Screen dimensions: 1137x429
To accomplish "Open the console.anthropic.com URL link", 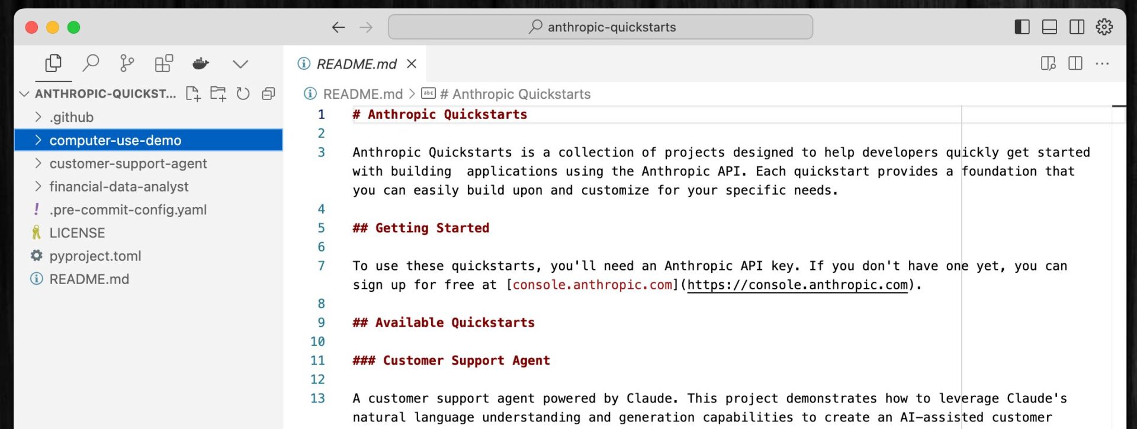I will pyautogui.click(x=797, y=285).
